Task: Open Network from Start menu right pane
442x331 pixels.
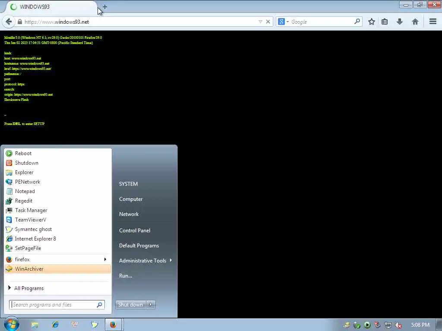Action: point(129,214)
